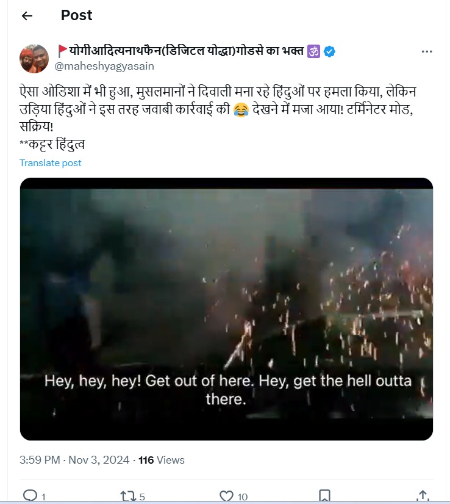The image size is (450, 504).
Task: Click the share upload icon
Action: click(x=422, y=495)
